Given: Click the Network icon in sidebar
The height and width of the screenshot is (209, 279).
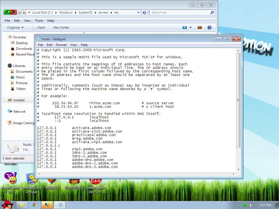Looking at the screenshot, I should coord(10,111).
